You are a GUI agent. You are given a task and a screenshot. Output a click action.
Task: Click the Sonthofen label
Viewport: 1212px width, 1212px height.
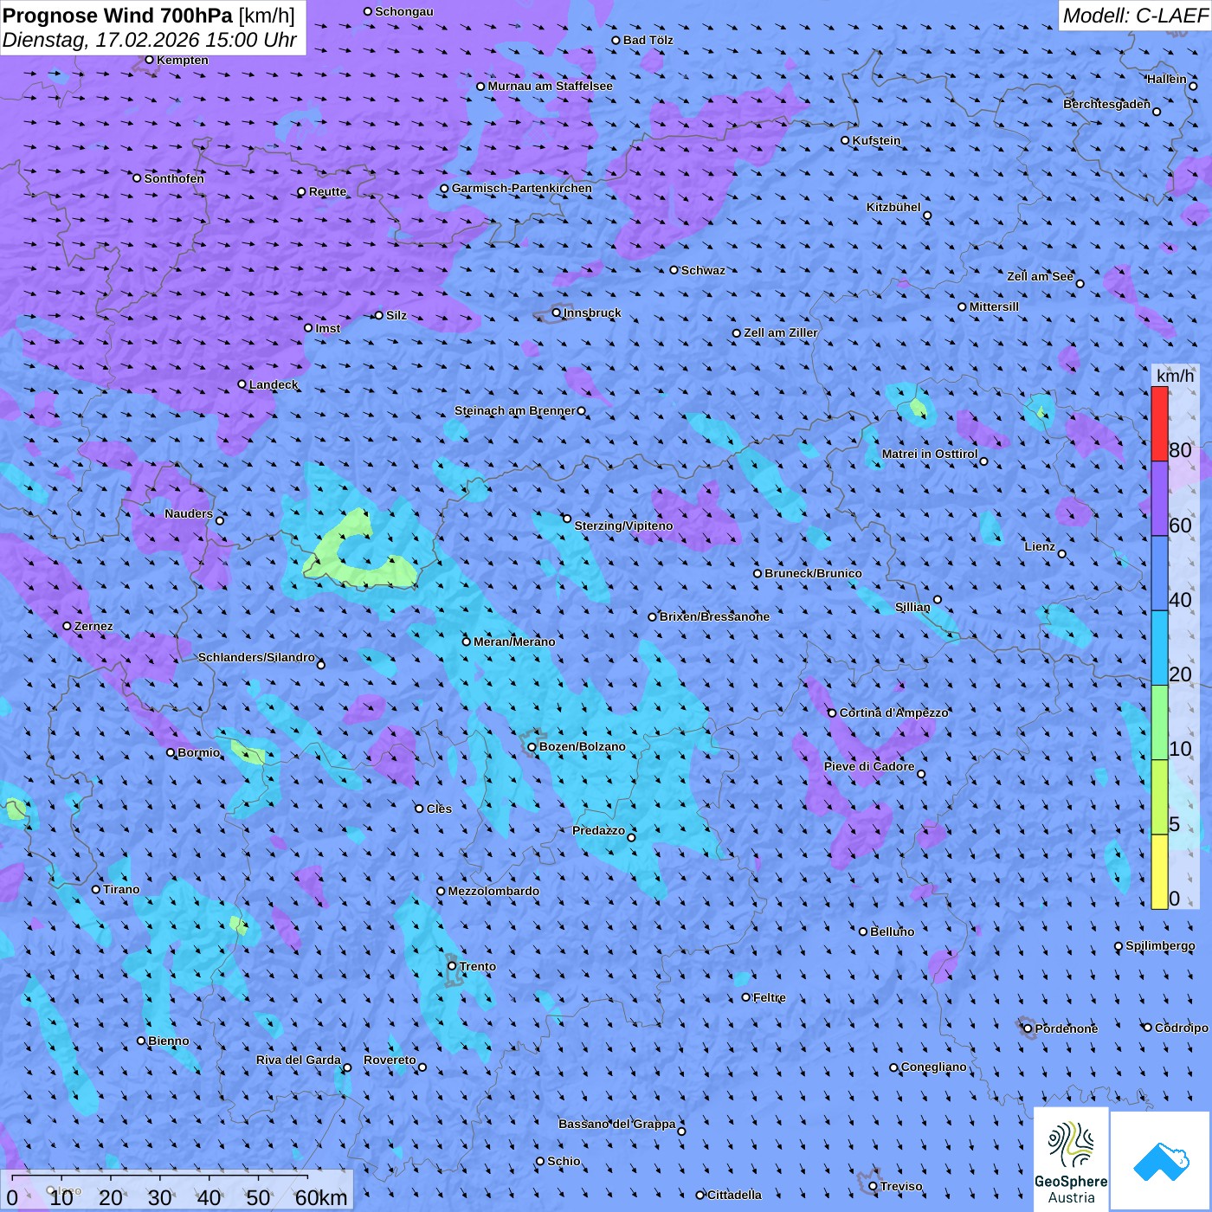click(174, 178)
